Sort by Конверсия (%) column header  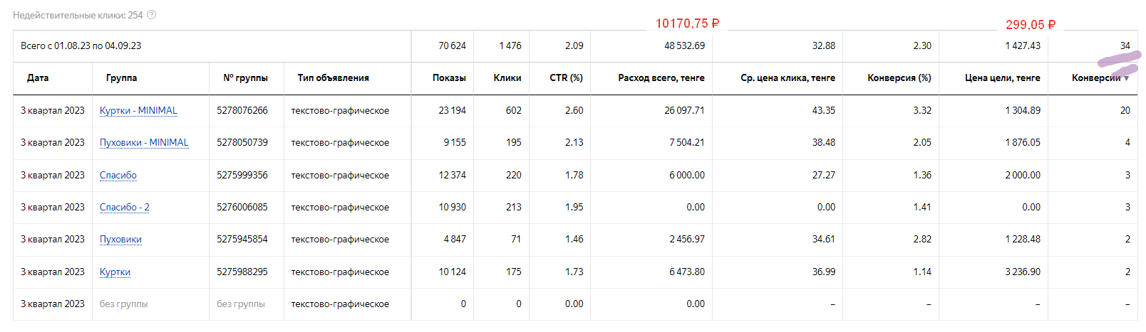899,78
